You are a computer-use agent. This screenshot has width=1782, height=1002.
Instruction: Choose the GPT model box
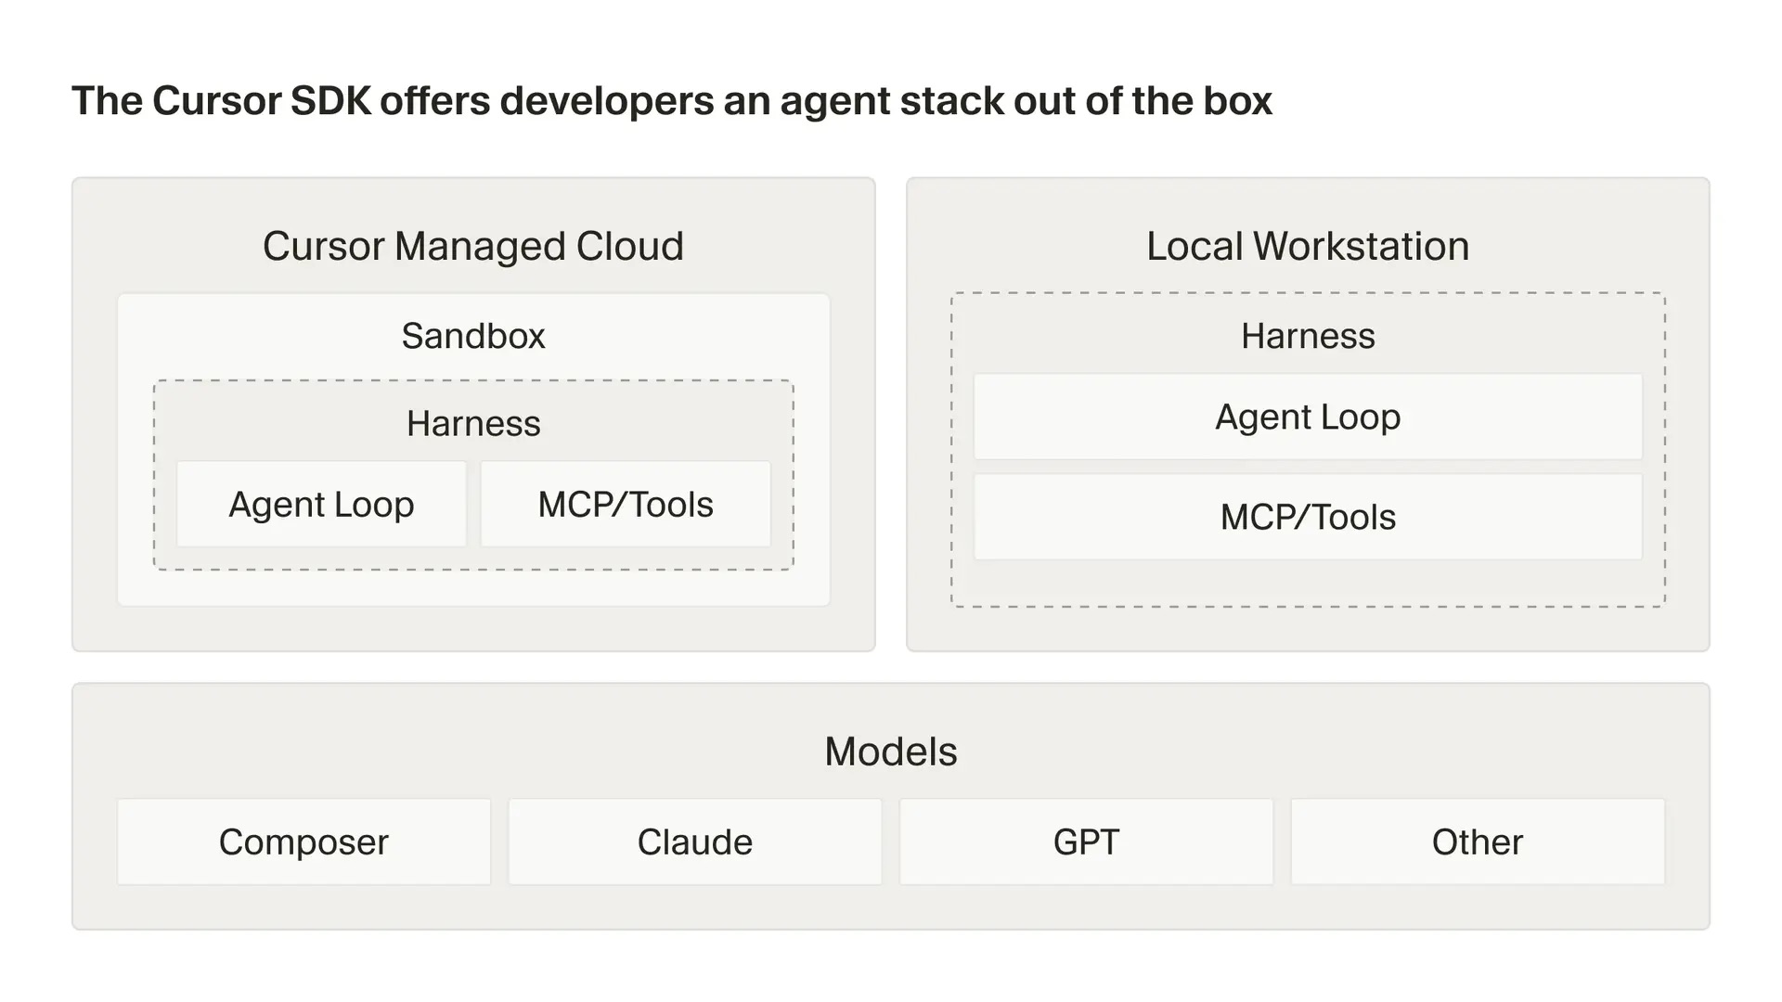pyautogui.click(x=1086, y=841)
